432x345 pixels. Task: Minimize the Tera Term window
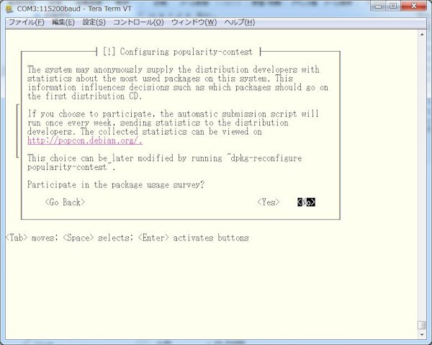coord(379,6)
